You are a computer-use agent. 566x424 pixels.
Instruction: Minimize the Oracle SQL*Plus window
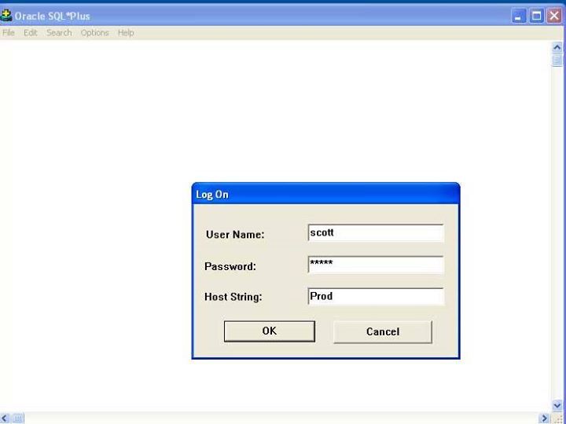pos(519,16)
